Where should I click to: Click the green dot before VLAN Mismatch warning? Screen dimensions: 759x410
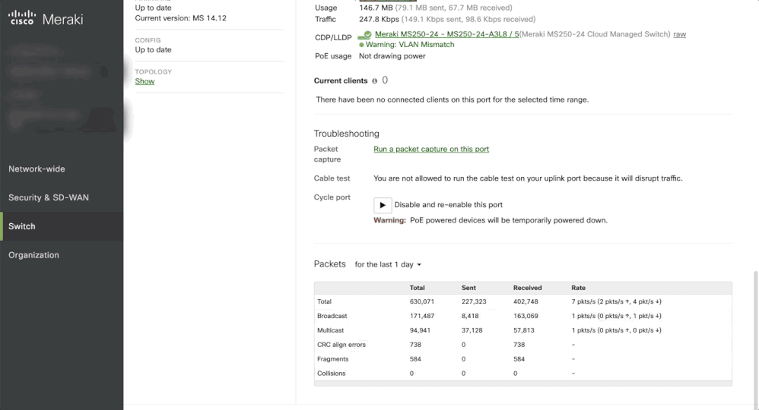pos(361,45)
